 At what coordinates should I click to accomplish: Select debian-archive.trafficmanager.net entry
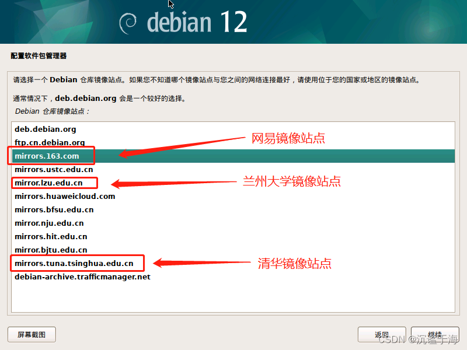point(233,276)
